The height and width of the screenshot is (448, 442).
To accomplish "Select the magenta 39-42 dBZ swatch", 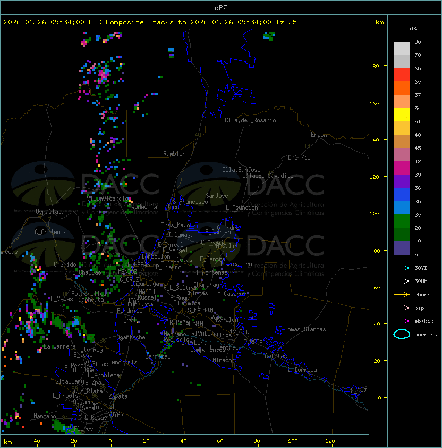I will point(402,168).
